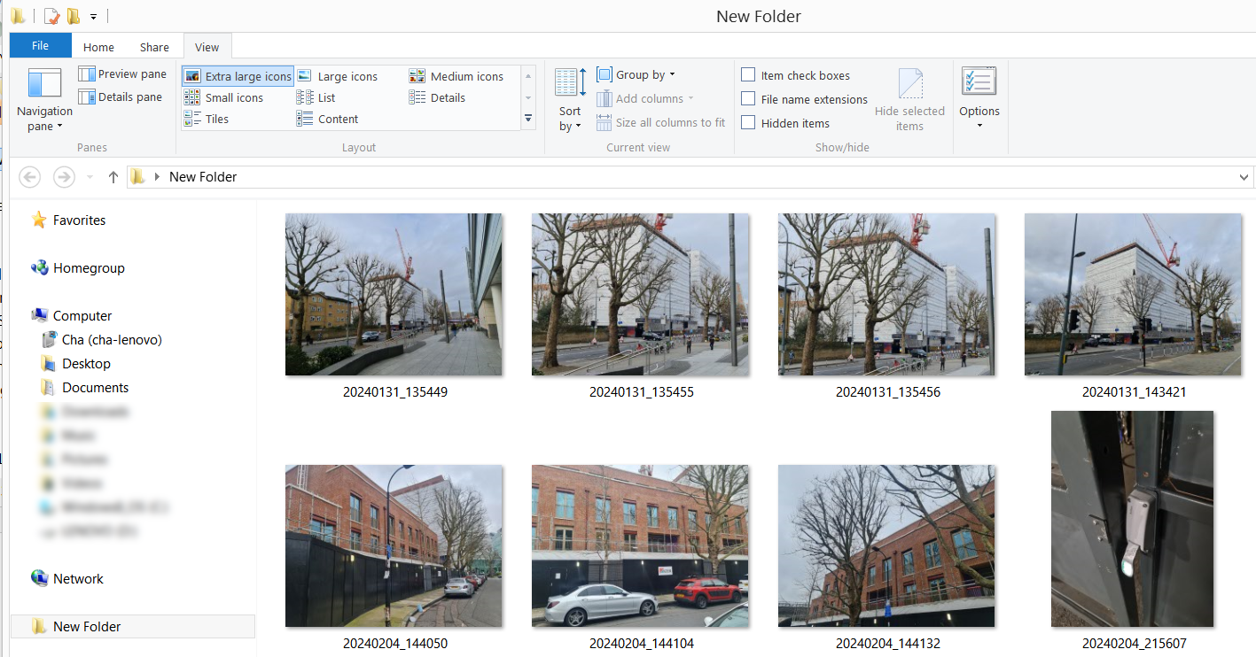The width and height of the screenshot is (1256, 657).
Task: Expand the breadcrumb chevron before New Folder
Action: coord(158,177)
